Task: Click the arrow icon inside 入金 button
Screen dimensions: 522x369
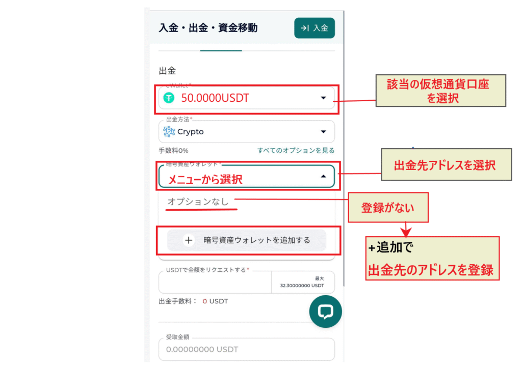Action: [x=304, y=28]
